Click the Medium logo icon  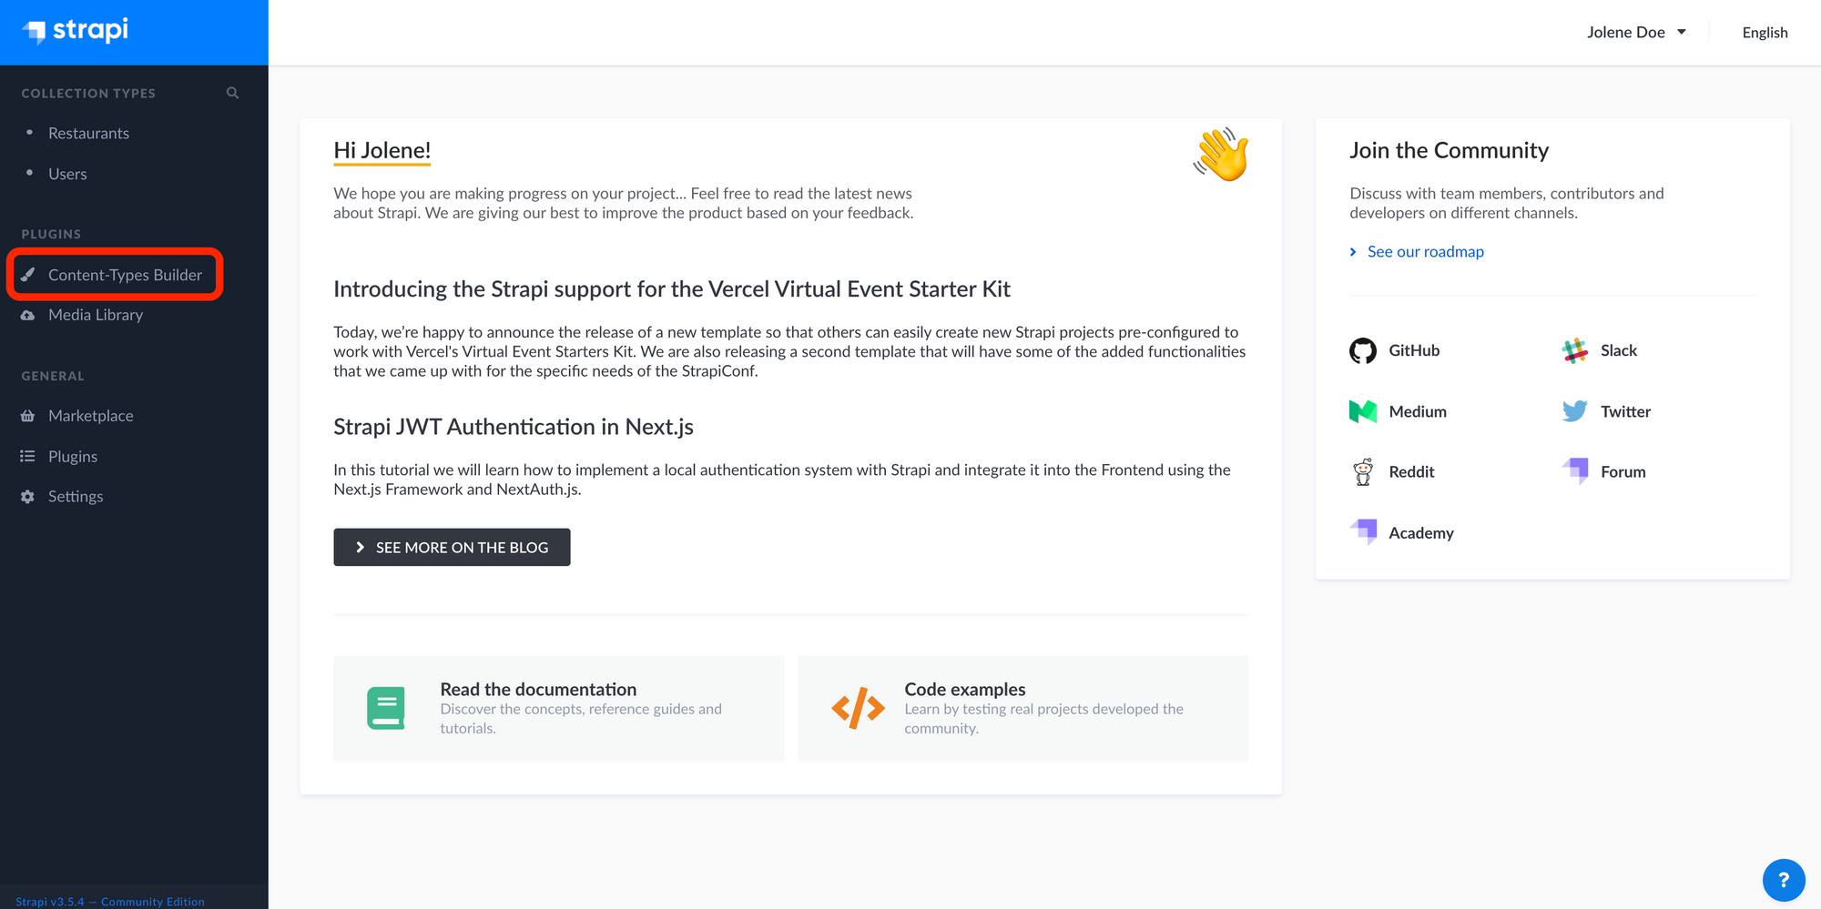(1362, 411)
